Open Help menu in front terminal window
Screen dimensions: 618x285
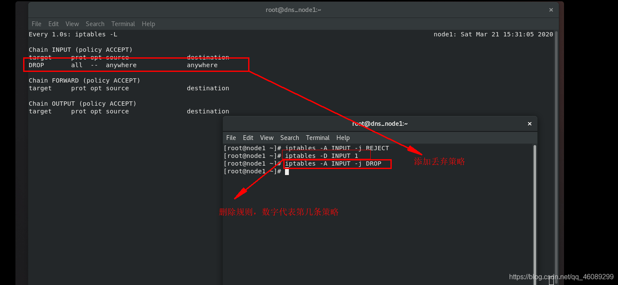click(x=343, y=138)
